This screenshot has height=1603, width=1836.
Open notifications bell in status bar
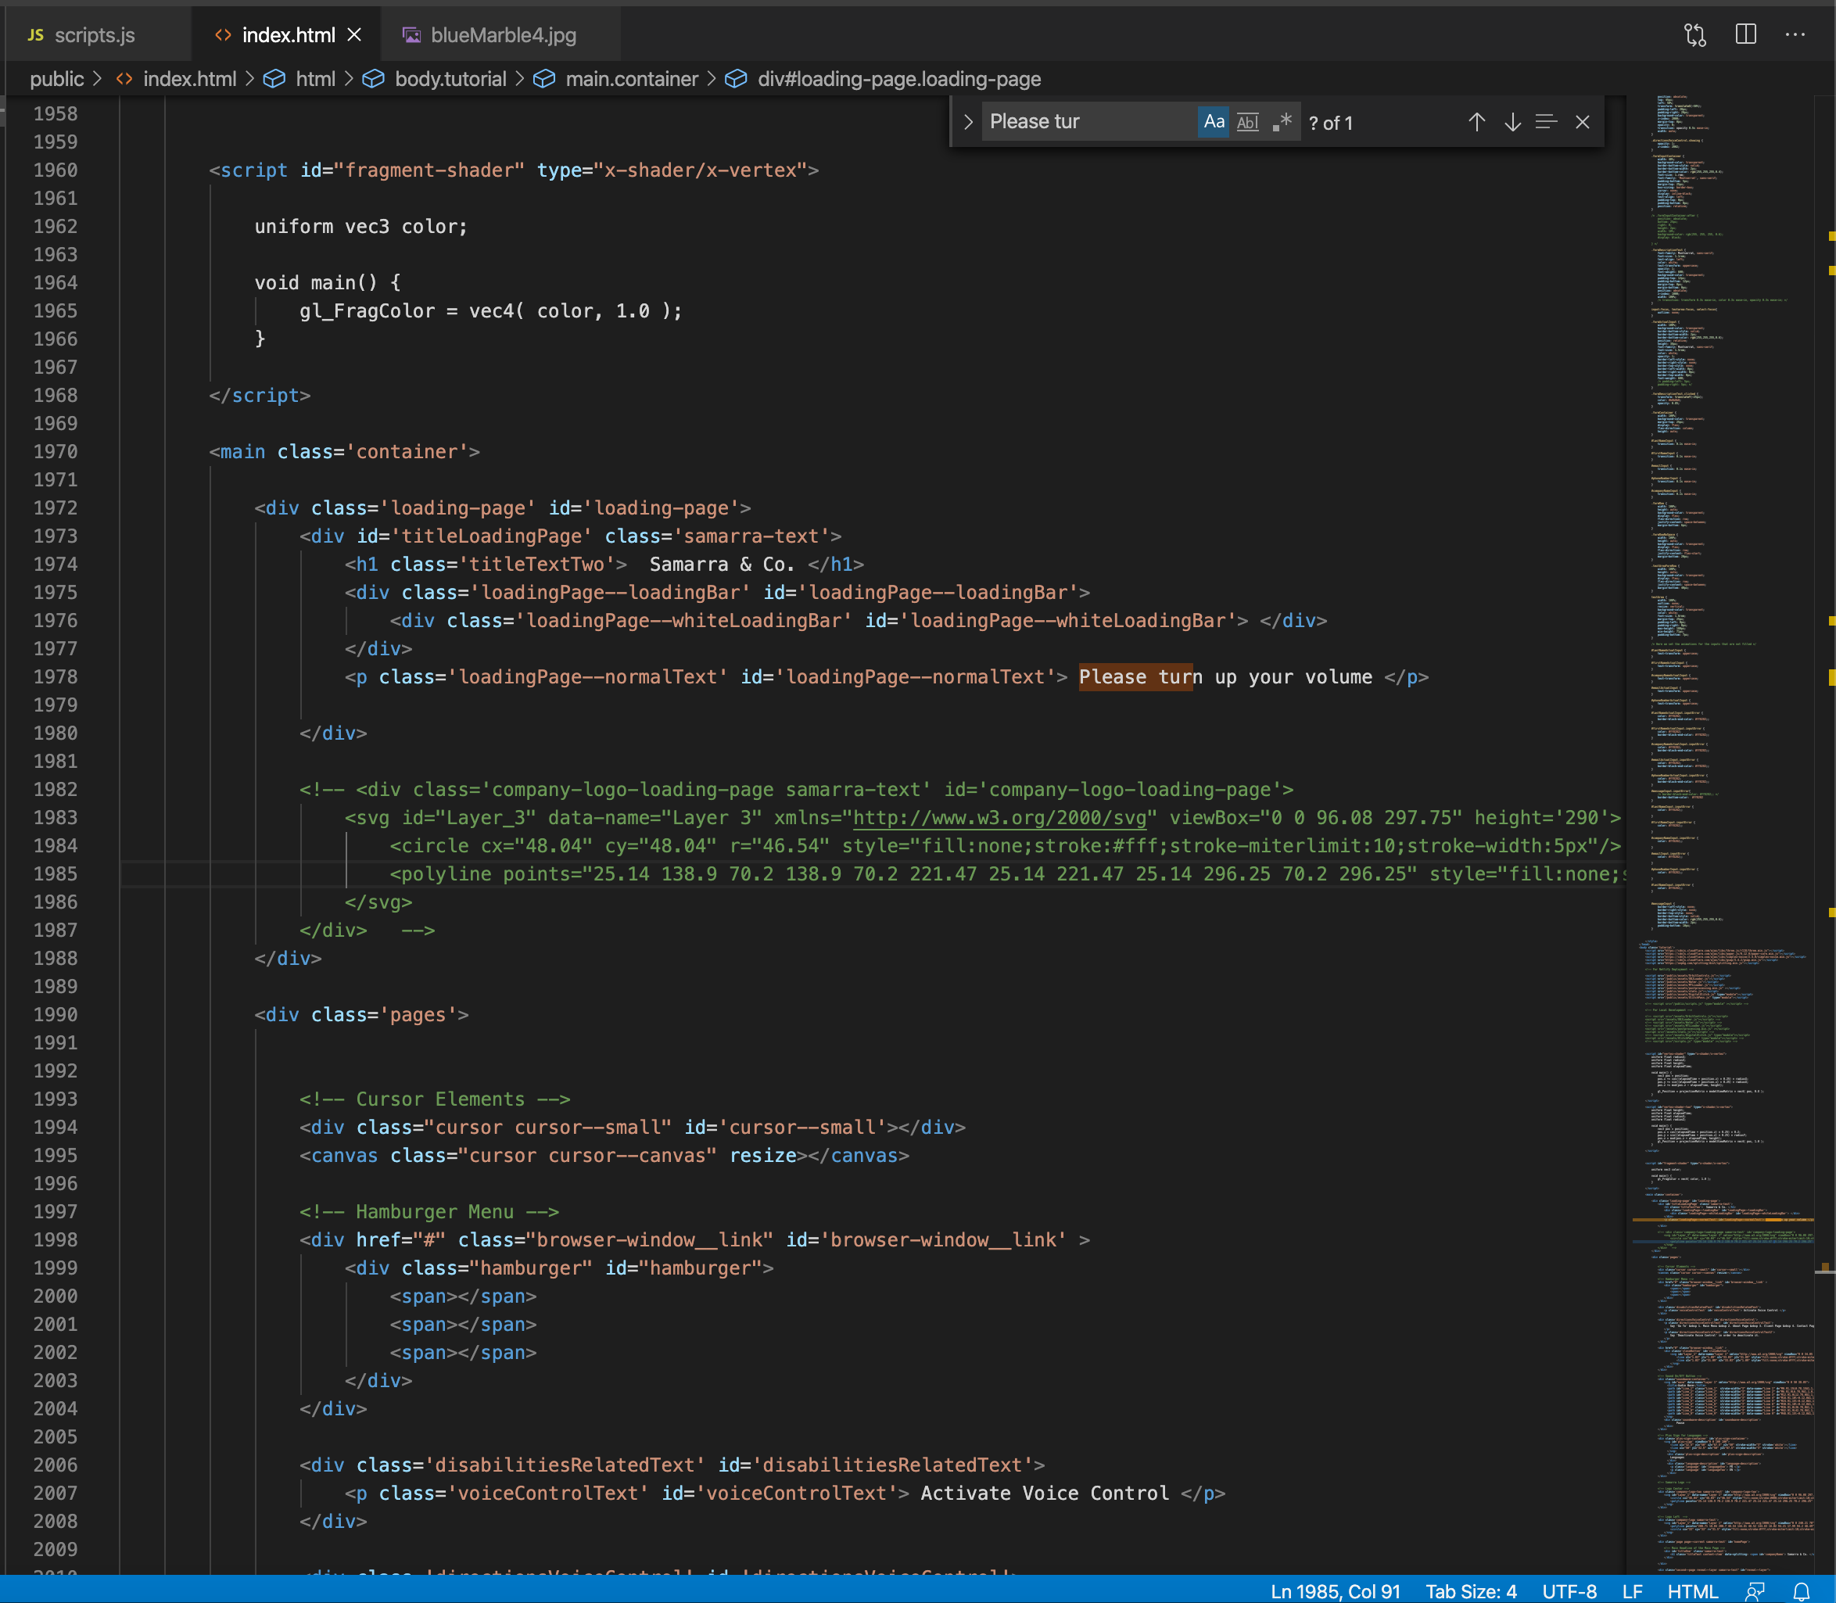1802,1591
